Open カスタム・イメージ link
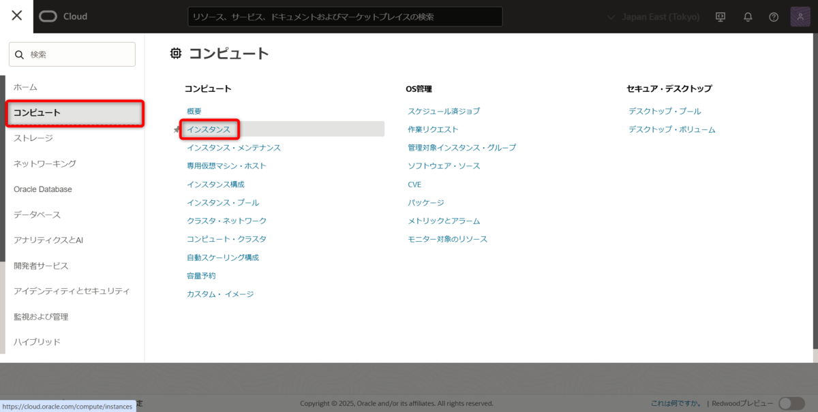 tap(220, 294)
